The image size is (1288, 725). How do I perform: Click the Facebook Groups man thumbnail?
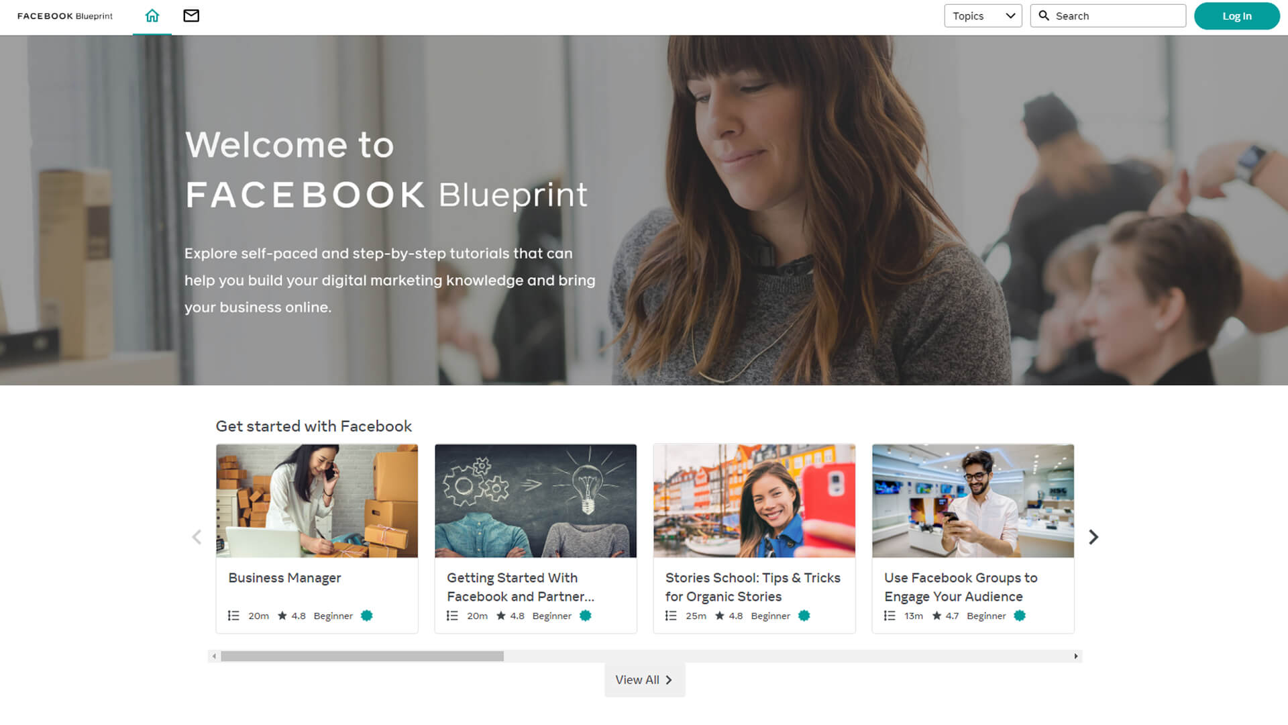(x=973, y=501)
